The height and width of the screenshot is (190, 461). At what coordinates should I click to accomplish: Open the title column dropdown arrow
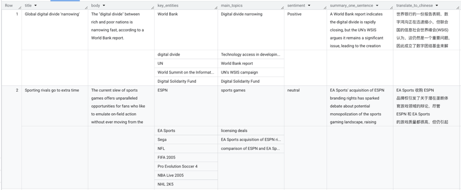36,6
